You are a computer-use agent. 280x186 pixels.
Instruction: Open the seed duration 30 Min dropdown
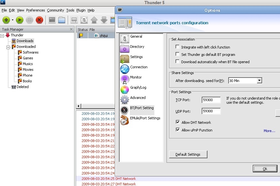click(260, 80)
